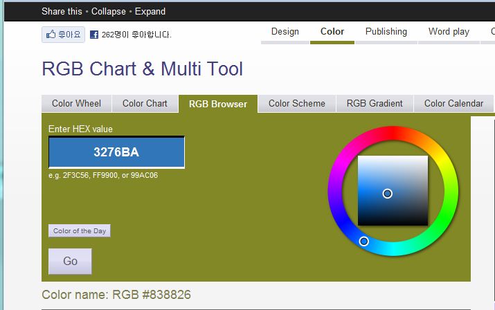The image size is (495, 310).
Task: Click the Color name: RGB #838826 text
Action: tap(116, 295)
